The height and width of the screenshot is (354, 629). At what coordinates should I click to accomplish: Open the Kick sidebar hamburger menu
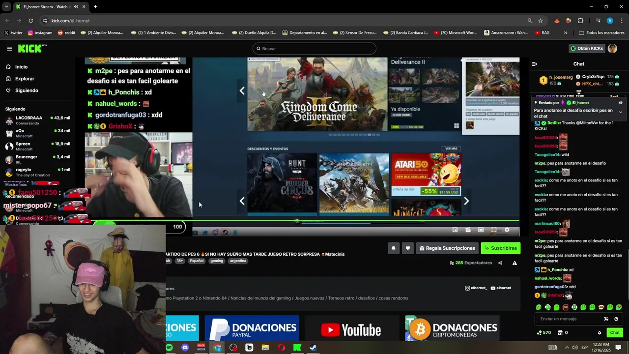pos(9,48)
